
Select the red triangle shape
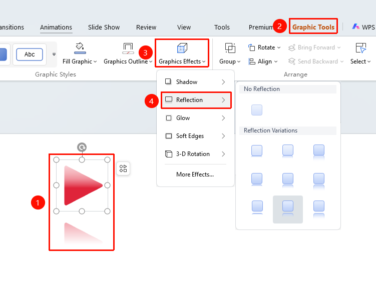[83, 185]
